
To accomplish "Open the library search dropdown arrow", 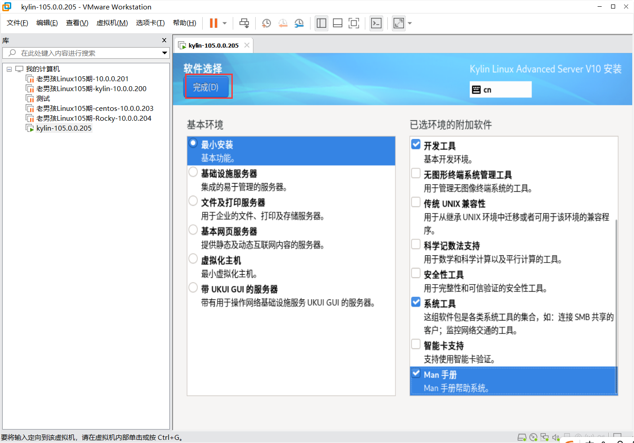I will [164, 53].
